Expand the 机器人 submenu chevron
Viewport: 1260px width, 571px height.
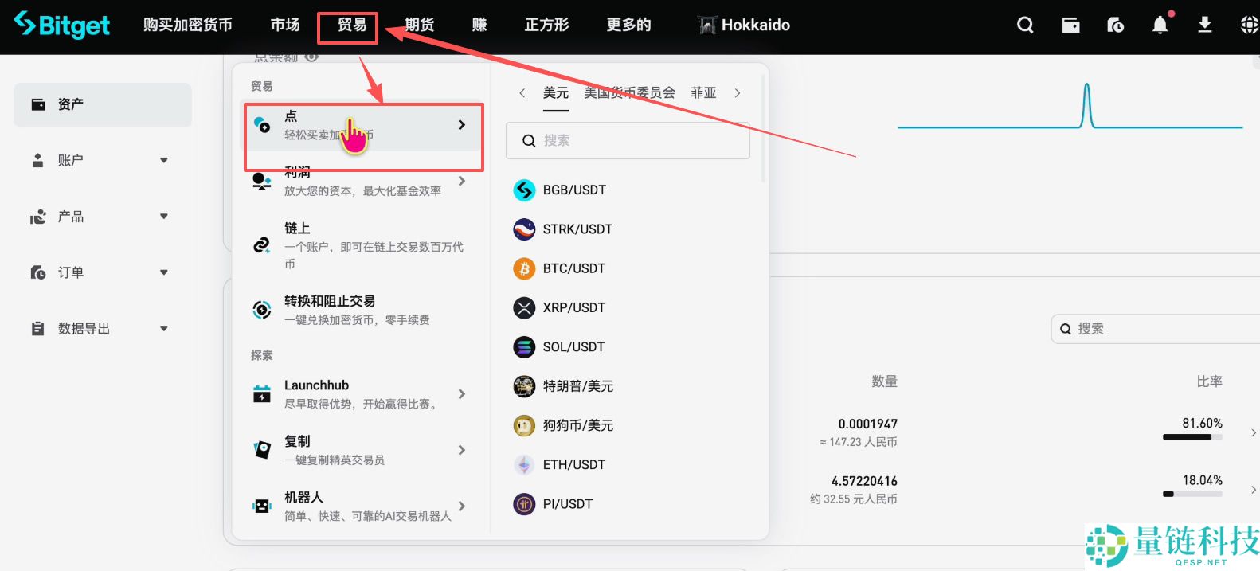(x=462, y=506)
